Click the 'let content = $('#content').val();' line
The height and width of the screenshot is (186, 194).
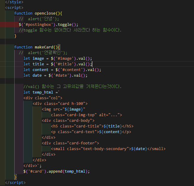click(x=62, y=70)
